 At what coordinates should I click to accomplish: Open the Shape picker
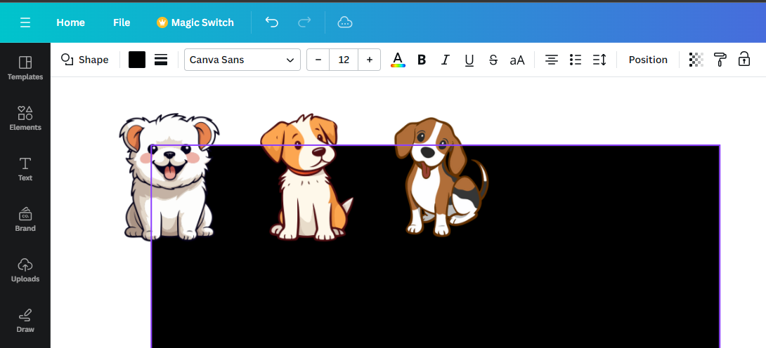coord(84,60)
